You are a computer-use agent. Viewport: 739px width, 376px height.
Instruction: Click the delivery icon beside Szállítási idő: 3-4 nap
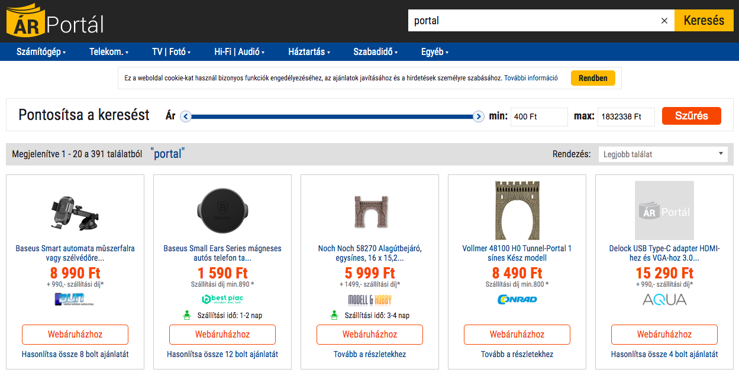[335, 315]
